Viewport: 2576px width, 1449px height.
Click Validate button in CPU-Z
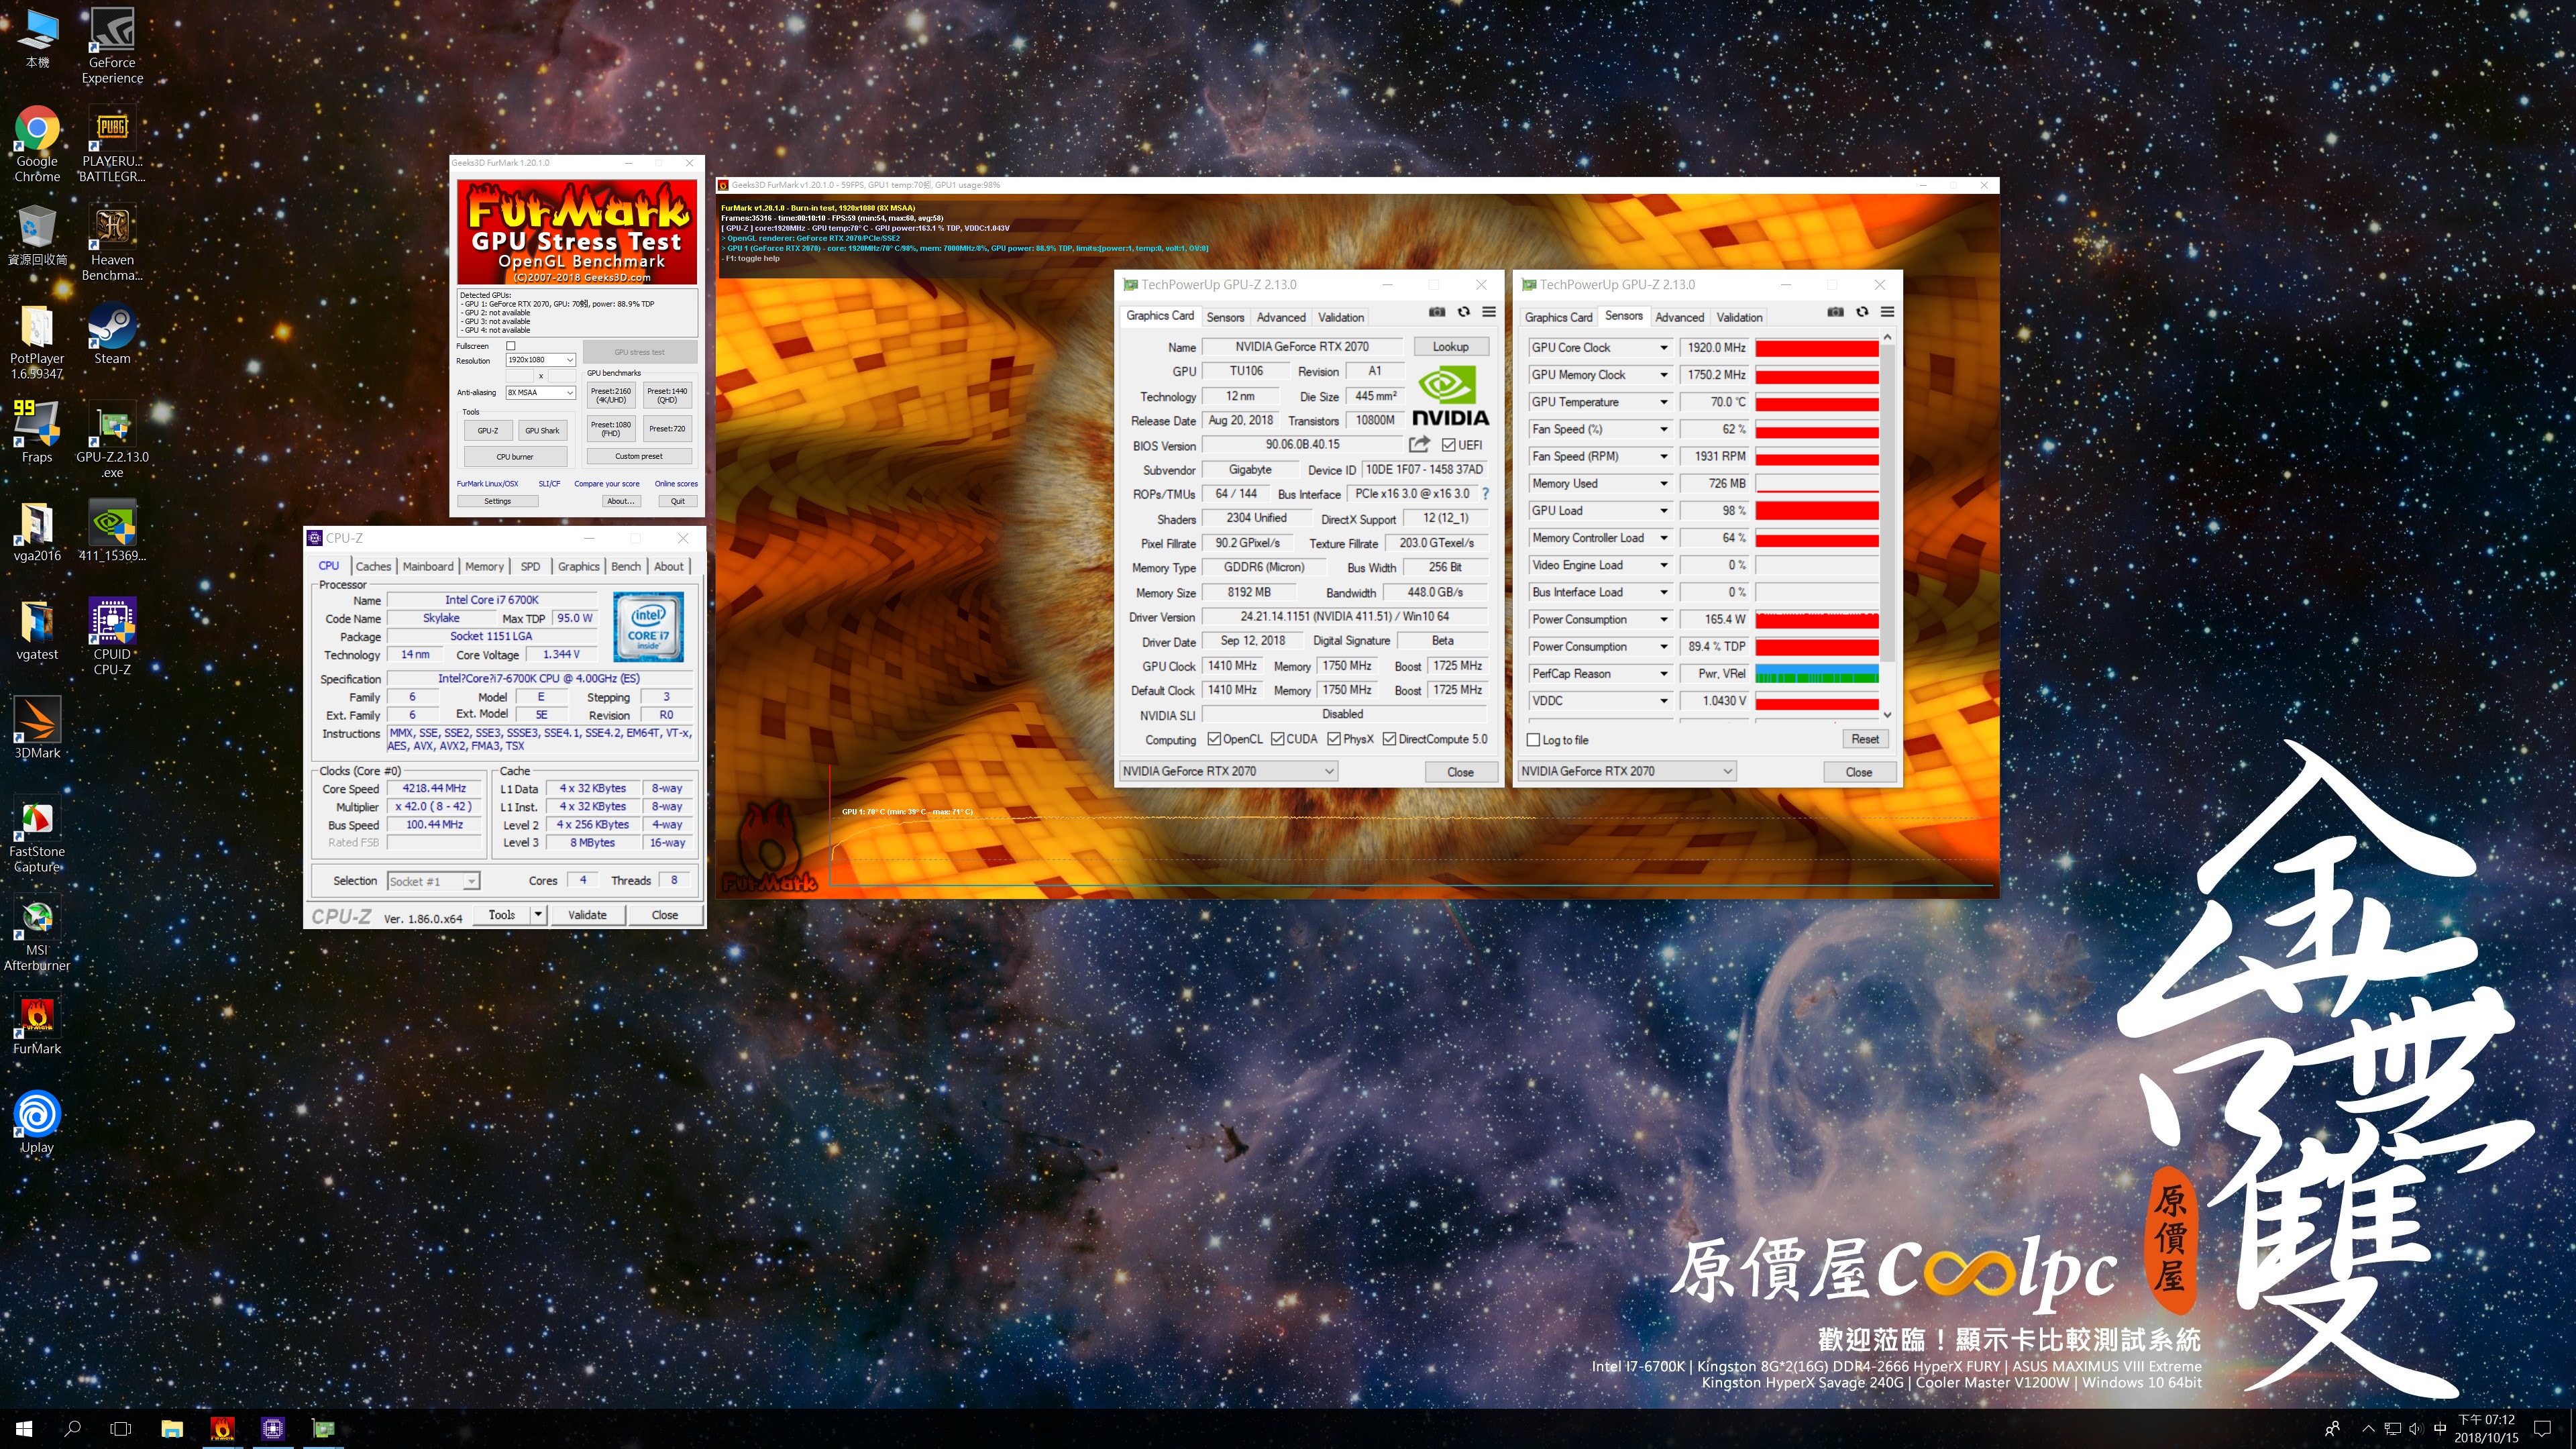click(x=587, y=914)
